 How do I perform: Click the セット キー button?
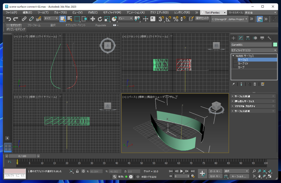(215, 176)
